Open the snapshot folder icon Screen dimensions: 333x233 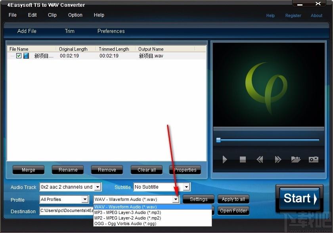296,159
